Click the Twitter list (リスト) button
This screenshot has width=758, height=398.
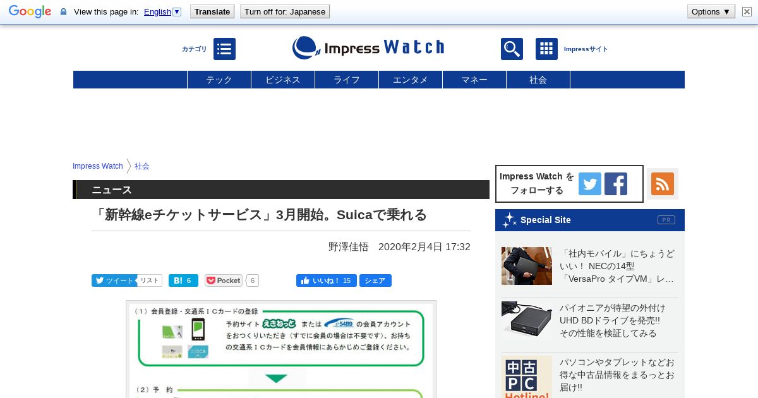(150, 280)
